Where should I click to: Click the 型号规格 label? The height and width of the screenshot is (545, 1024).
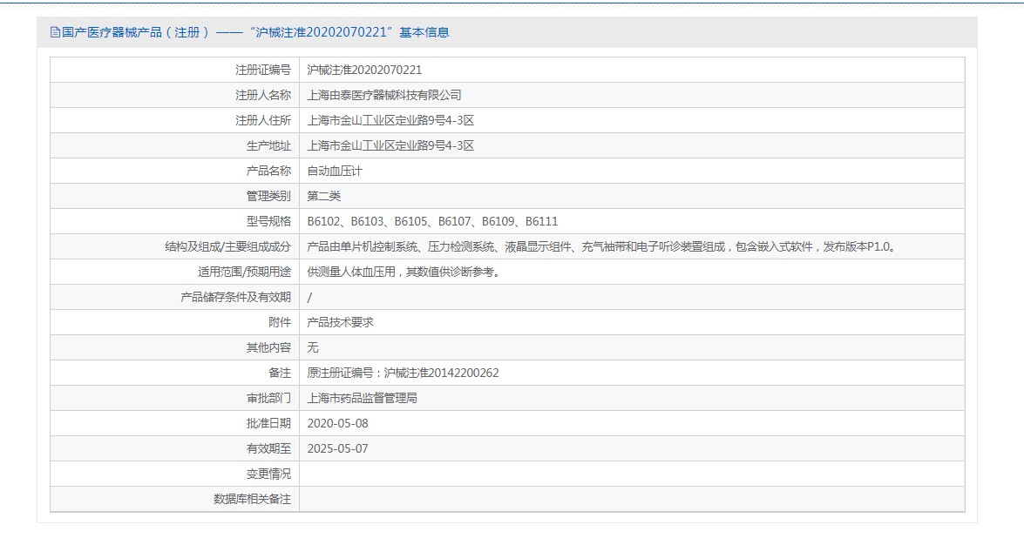point(268,221)
